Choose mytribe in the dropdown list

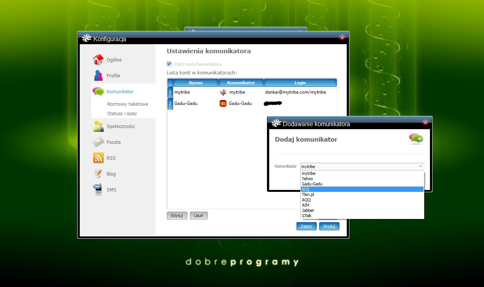pyautogui.click(x=362, y=173)
